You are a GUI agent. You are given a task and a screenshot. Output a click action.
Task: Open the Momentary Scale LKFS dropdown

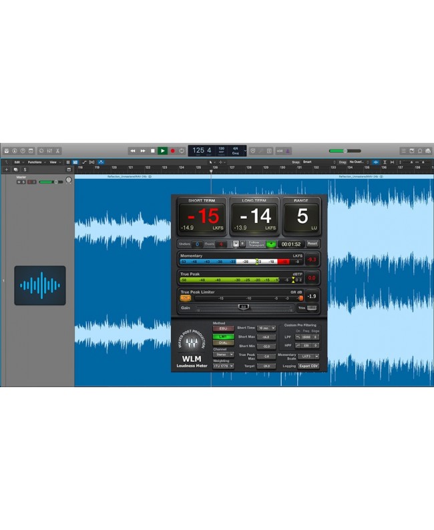(308, 356)
